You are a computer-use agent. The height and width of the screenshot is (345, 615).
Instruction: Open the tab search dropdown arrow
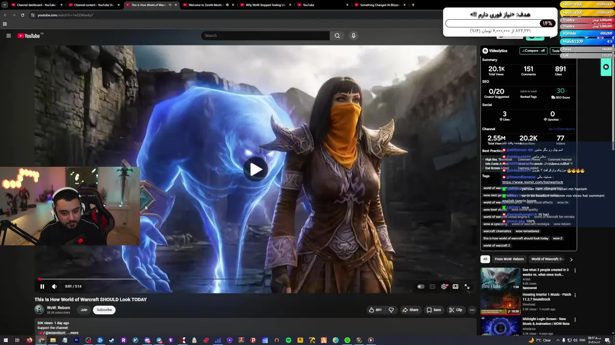click(x=5, y=5)
